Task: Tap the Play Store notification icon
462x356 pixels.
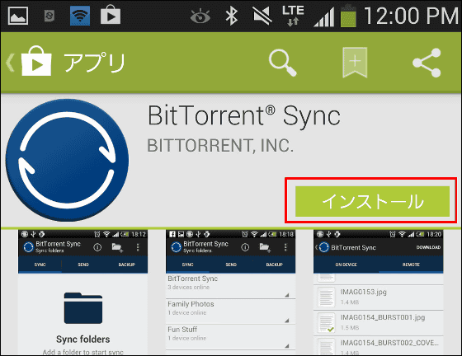Action: click(111, 16)
